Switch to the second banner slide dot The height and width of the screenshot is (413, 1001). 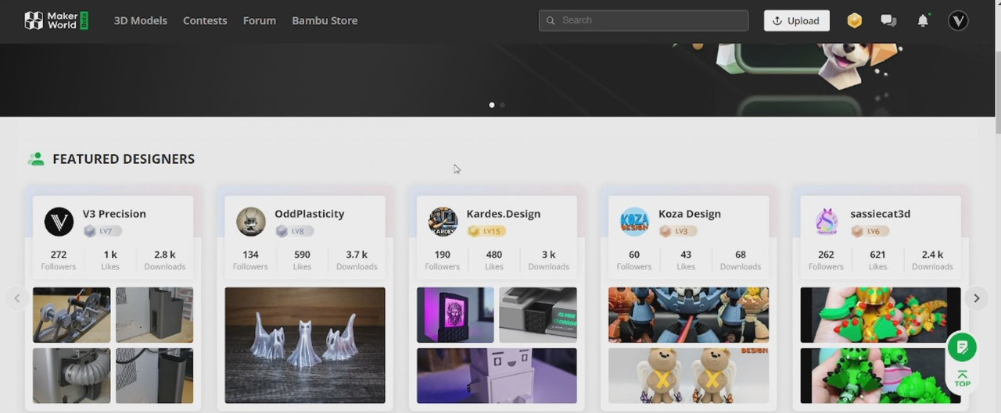click(x=502, y=105)
